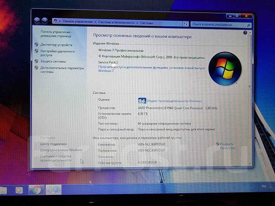Image resolution: width=275 pixels, height=206 pixels.
Task: Show hidden tray icons with the arrow
Action: pyautogui.click(x=271, y=187)
